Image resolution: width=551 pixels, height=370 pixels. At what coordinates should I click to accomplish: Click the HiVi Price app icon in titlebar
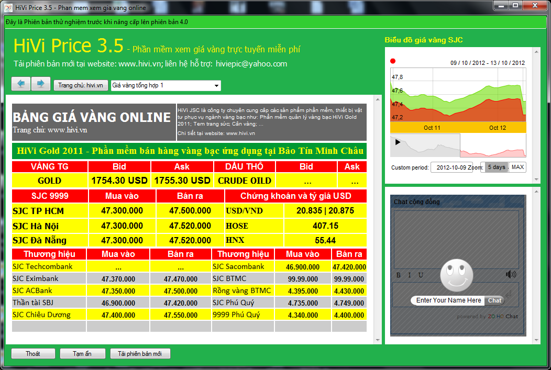pos(8,7)
